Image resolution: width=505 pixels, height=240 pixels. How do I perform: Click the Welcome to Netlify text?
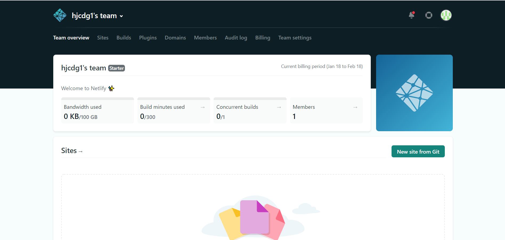[x=84, y=88]
